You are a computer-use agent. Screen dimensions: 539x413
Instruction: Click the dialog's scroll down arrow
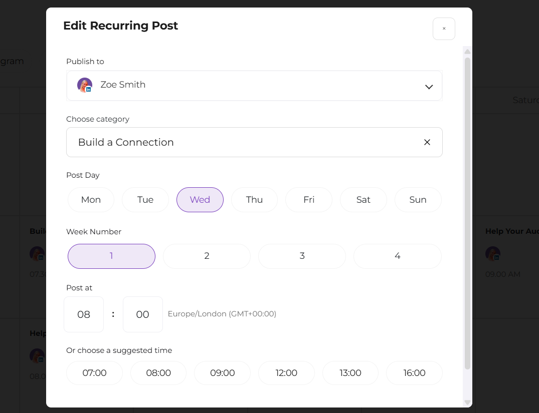point(467,402)
